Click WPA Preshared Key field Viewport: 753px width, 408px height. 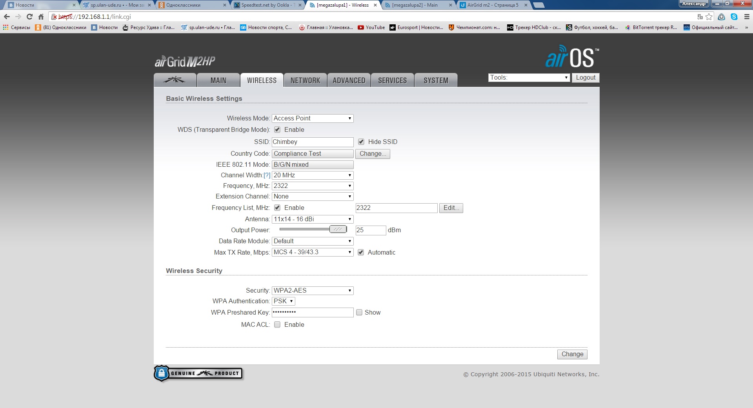(x=313, y=312)
